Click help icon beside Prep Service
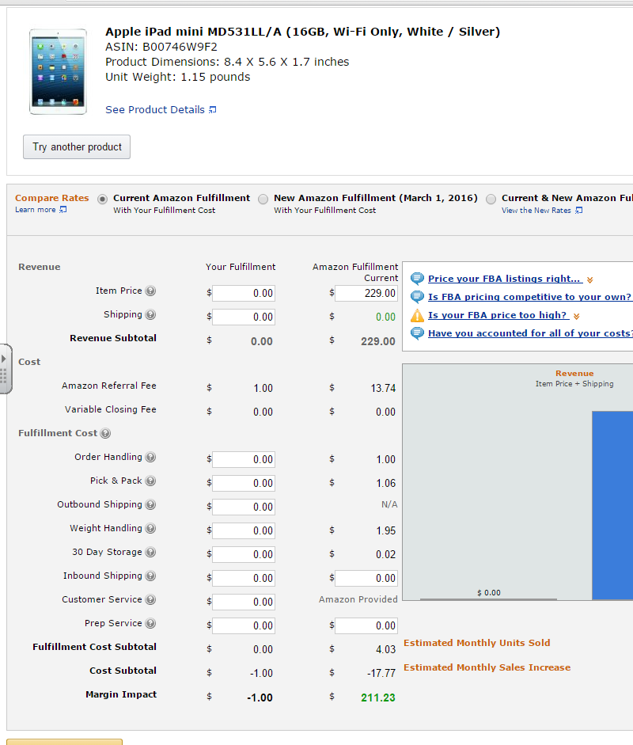 pyautogui.click(x=150, y=623)
